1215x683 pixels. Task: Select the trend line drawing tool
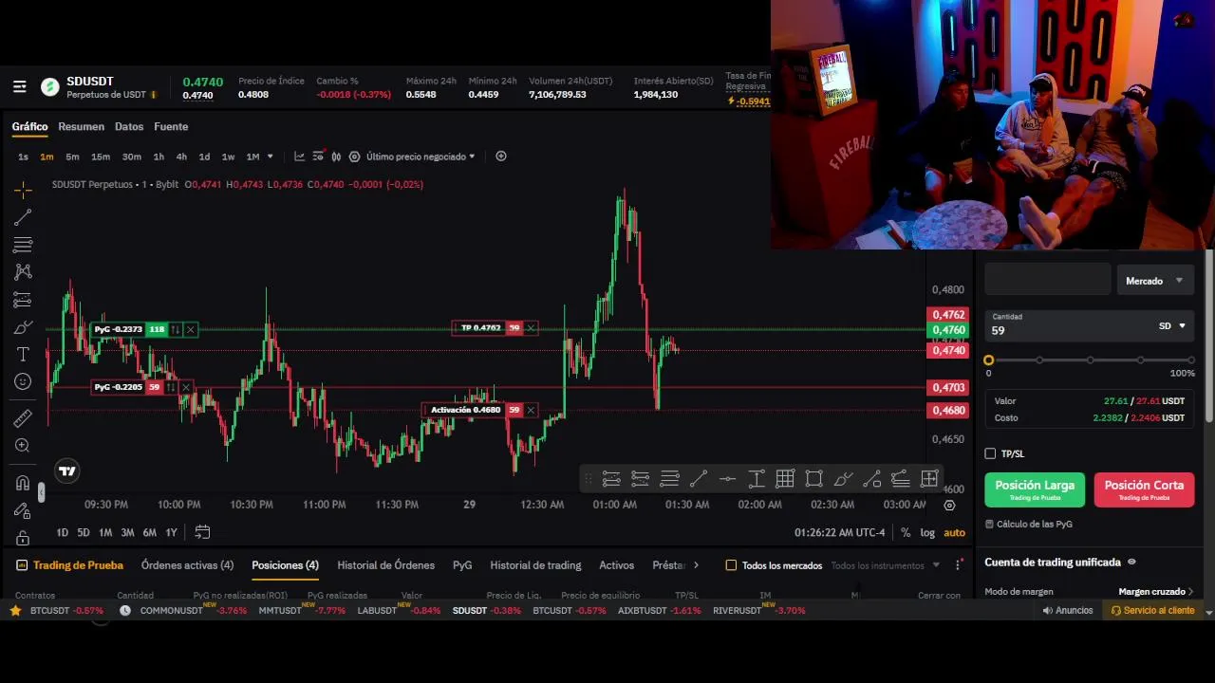coord(23,217)
